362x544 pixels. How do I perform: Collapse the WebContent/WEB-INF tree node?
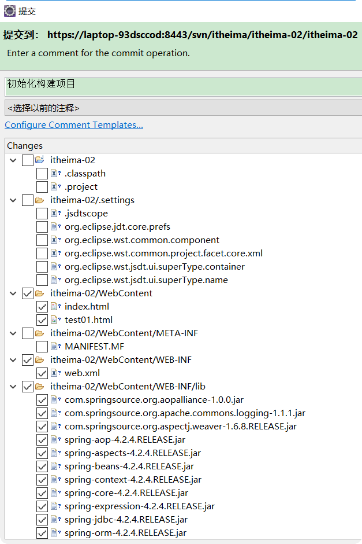(13, 360)
